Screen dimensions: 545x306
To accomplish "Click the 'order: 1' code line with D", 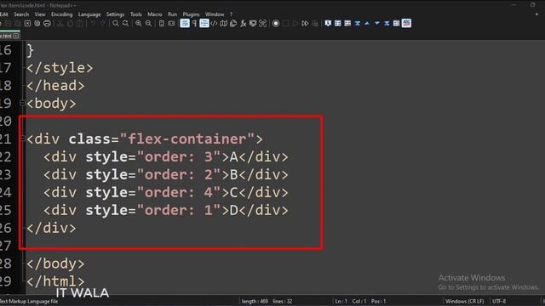I will 166,210.
